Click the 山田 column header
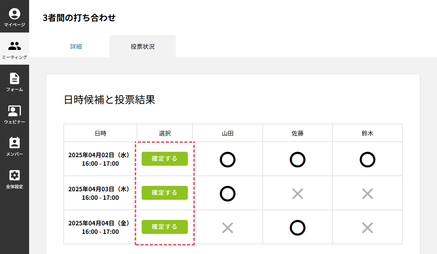437x254 pixels. click(228, 133)
